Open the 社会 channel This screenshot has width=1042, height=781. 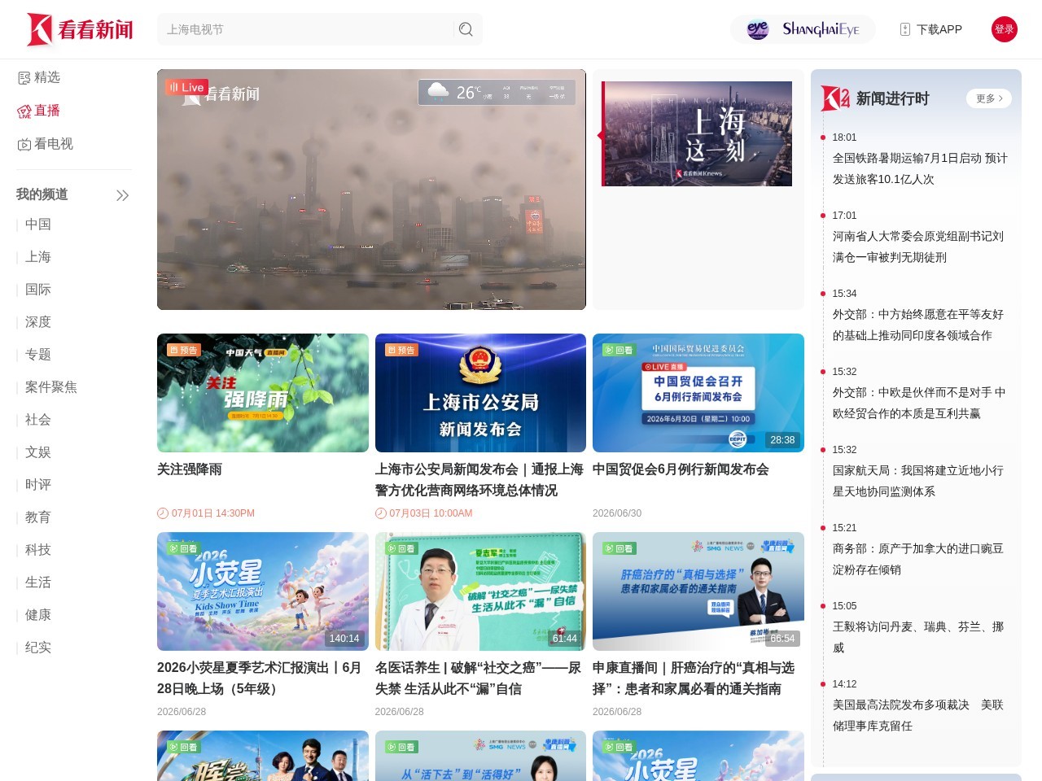tap(38, 420)
